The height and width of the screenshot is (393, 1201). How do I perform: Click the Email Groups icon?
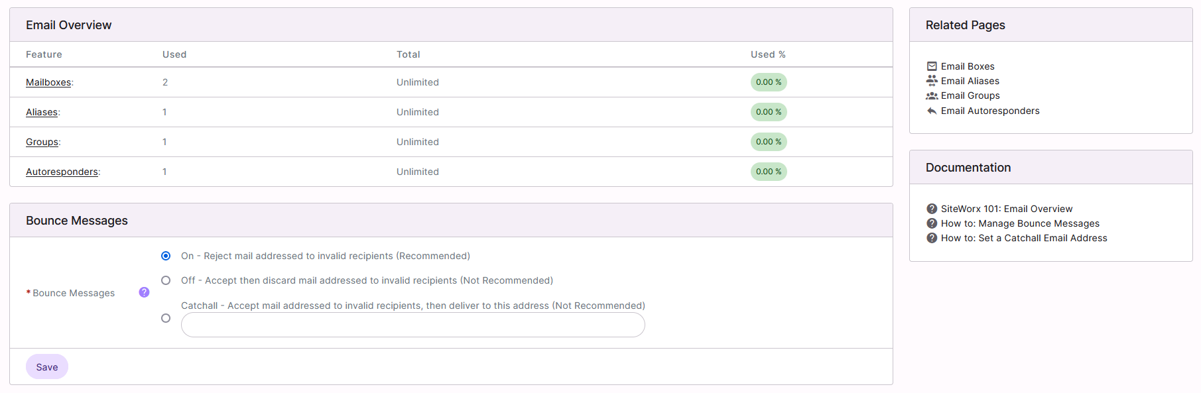coord(932,95)
